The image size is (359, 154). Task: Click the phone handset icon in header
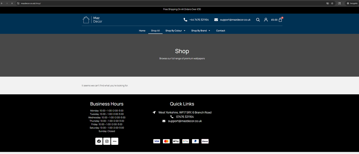pos(185,20)
